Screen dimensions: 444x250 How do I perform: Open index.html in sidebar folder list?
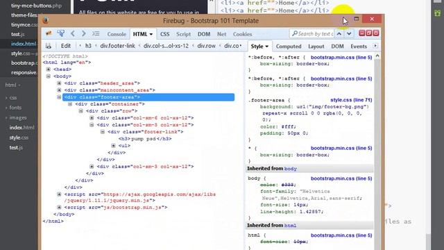click(x=22, y=128)
